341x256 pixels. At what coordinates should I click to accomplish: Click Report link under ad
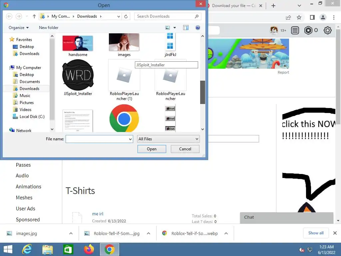pyautogui.click(x=283, y=72)
